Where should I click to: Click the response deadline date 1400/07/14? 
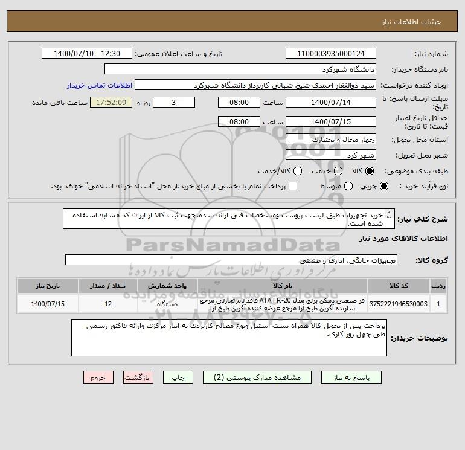(x=331, y=102)
